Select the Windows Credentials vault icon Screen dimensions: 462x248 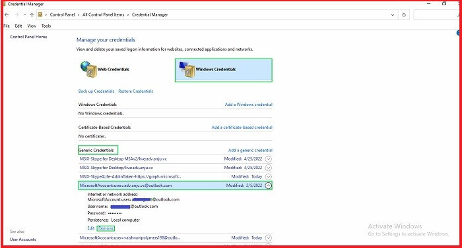[187, 70]
